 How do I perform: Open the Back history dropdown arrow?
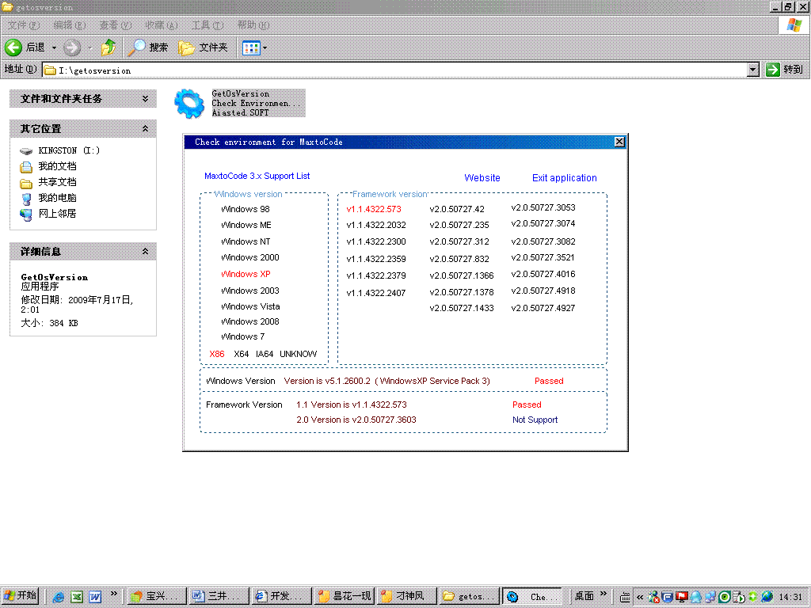click(x=54, y=47)
